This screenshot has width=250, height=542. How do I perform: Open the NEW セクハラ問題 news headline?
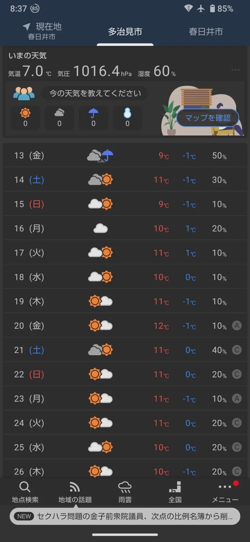point(125,516)
